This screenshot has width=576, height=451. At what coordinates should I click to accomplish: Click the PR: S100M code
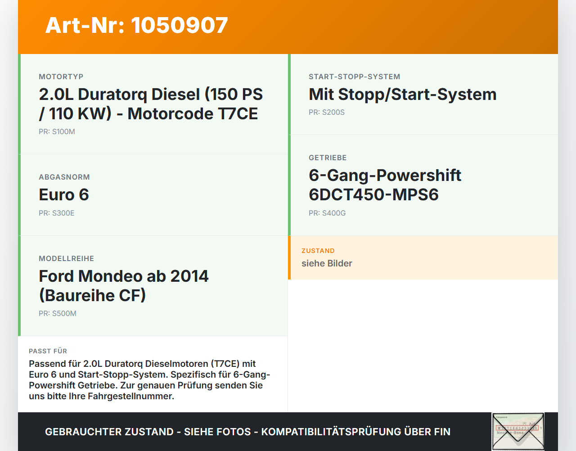pos(57,132)
